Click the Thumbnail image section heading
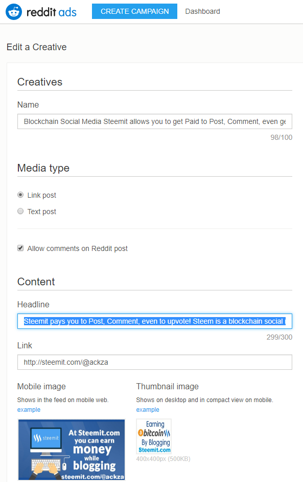The width and height of the screenshot is (303, 482). coord(168,386)
